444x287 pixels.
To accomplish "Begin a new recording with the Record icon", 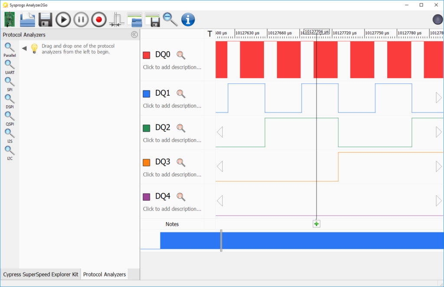I will 98,19.
